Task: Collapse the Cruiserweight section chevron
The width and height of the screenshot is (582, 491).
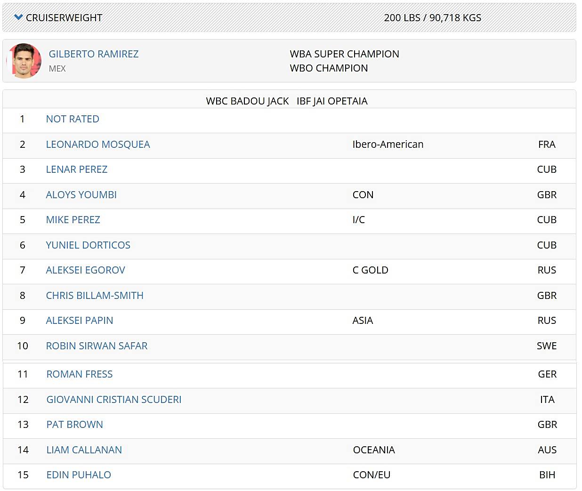Action: click(18, 17)
